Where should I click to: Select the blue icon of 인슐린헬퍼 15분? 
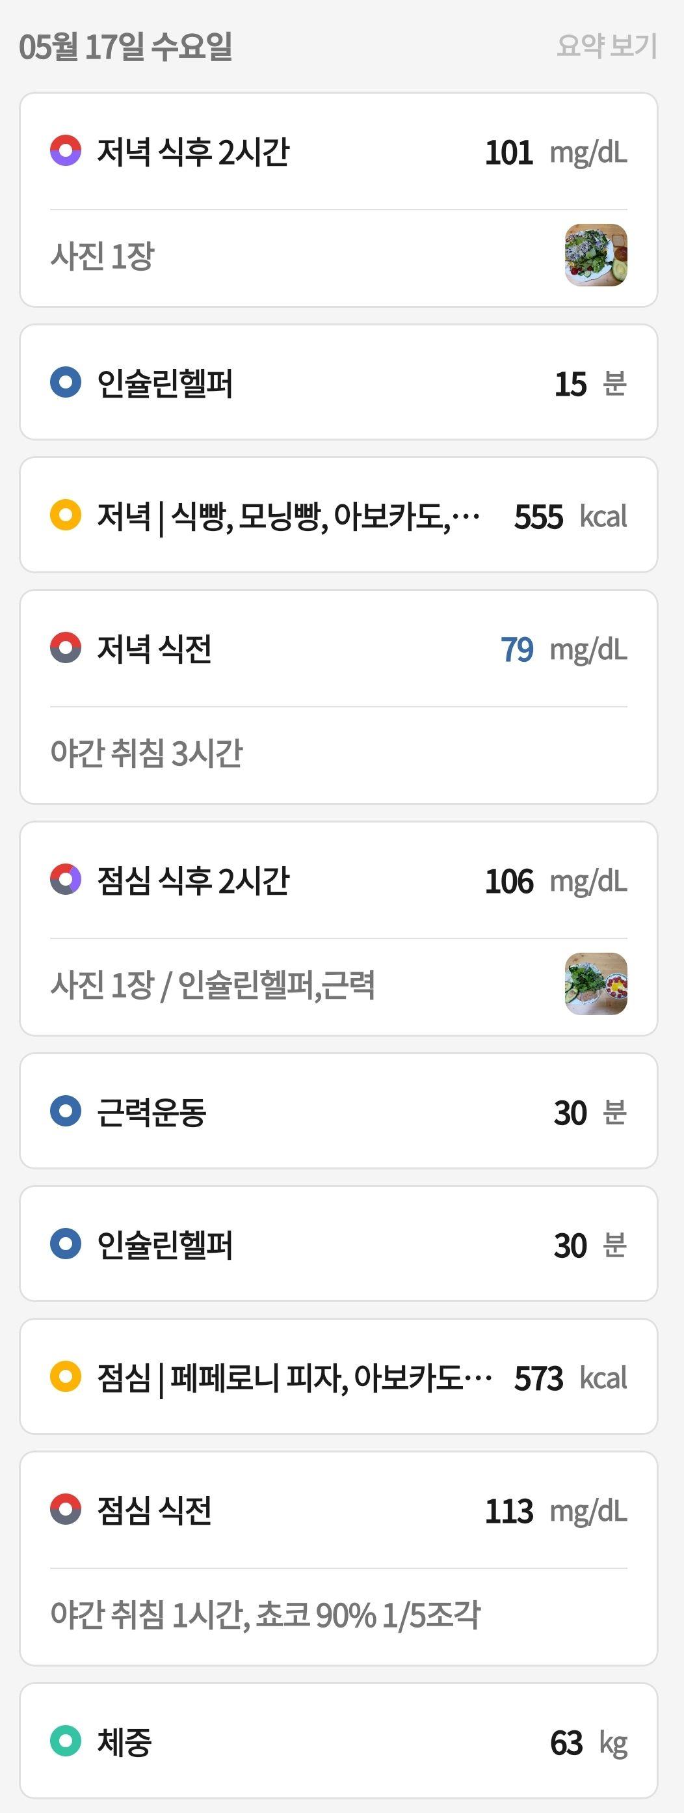(66, 382)
